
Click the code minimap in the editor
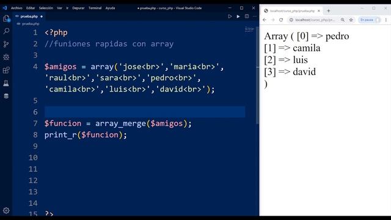coord(249,29)
